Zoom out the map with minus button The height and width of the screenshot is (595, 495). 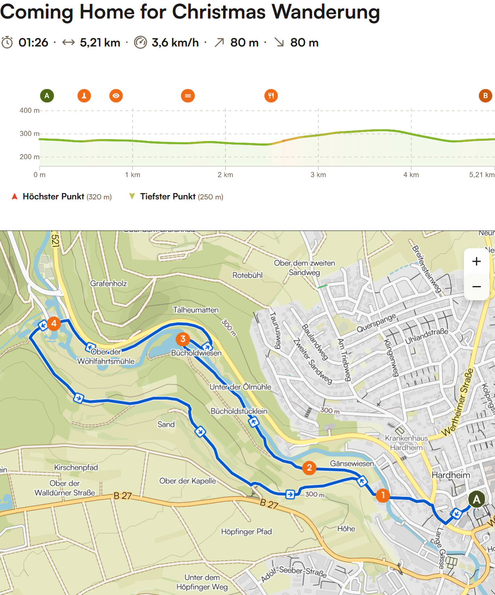[477, 287]
